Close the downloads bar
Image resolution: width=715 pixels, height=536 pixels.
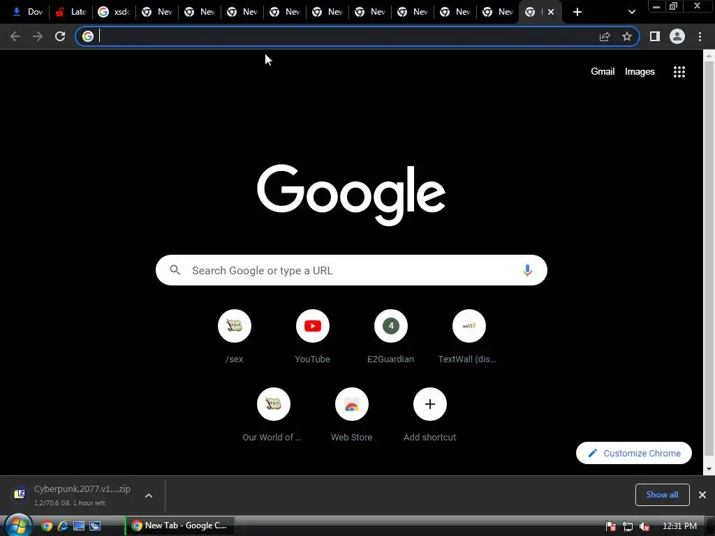click(702, 495)
